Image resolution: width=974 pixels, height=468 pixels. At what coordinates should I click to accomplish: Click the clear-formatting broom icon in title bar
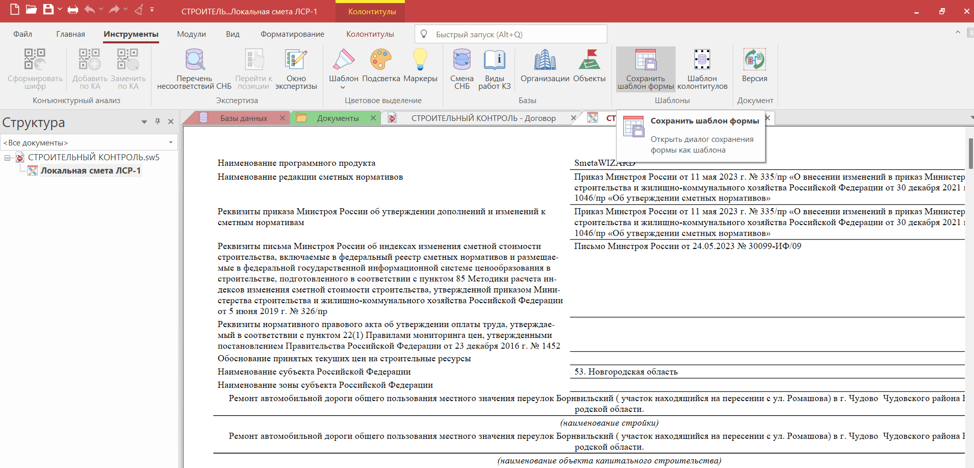[139, 9]
